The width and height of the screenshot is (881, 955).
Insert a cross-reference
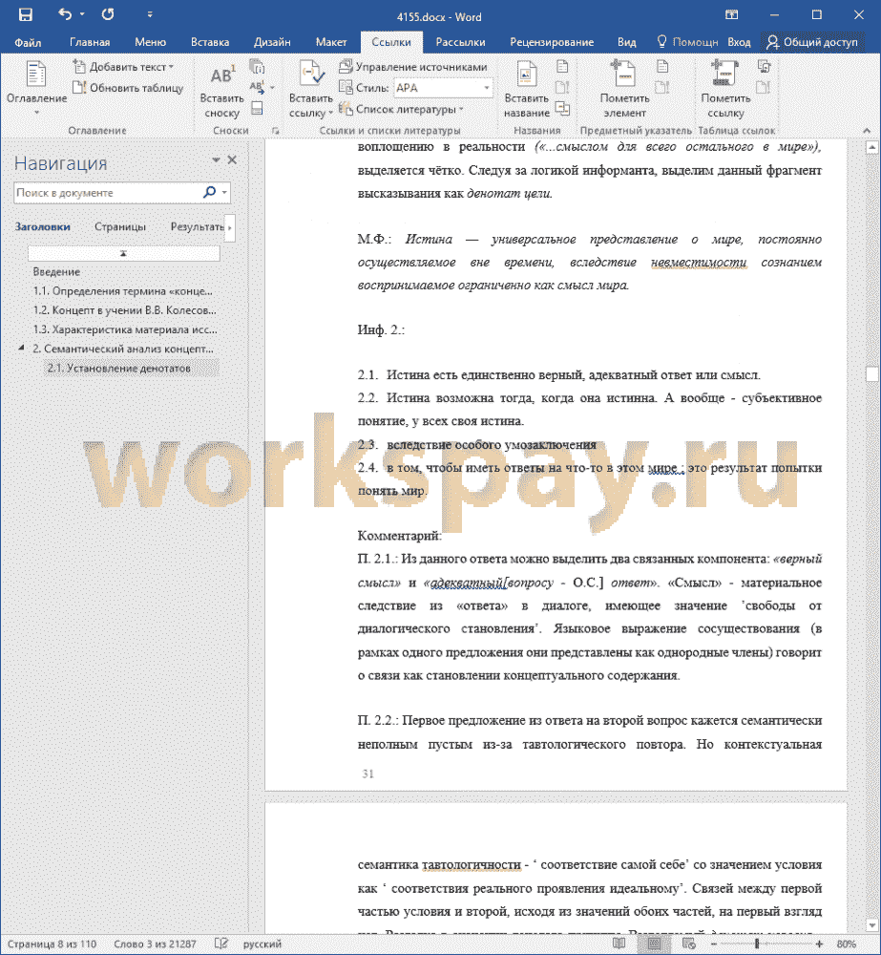click(562, 109)
